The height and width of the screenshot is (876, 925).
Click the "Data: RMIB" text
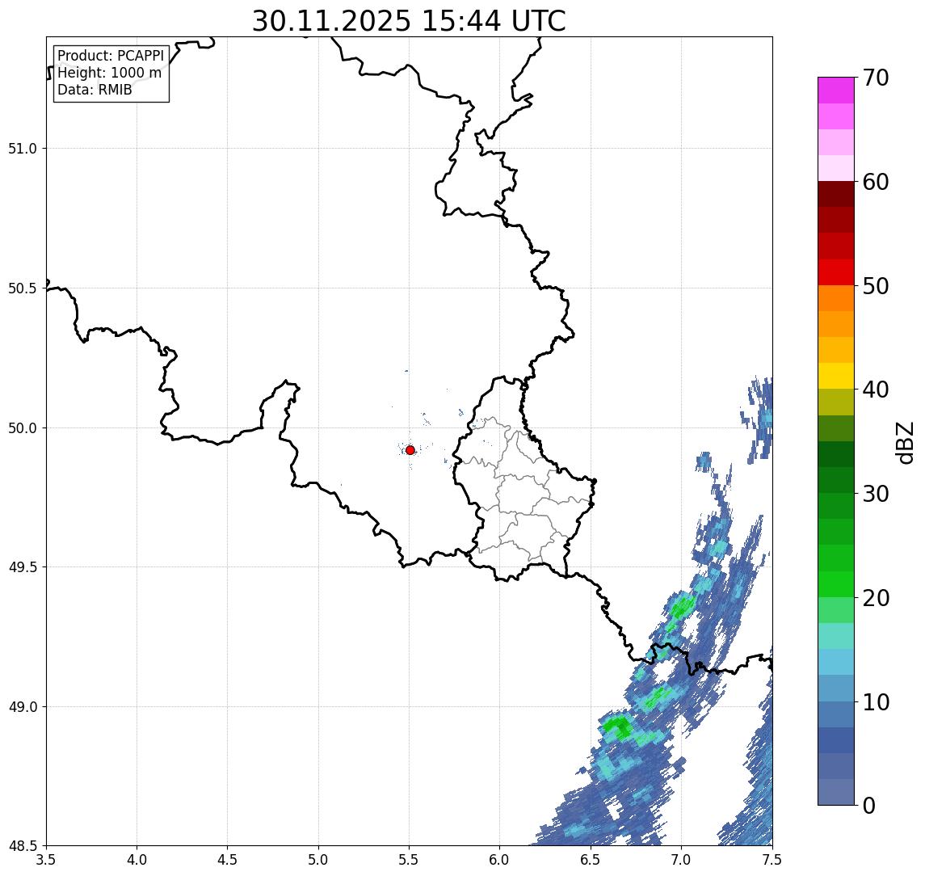[95, 91]
